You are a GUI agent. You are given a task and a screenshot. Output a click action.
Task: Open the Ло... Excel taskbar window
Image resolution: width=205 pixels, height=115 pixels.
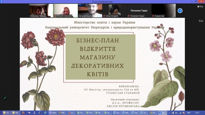(80, 113)
